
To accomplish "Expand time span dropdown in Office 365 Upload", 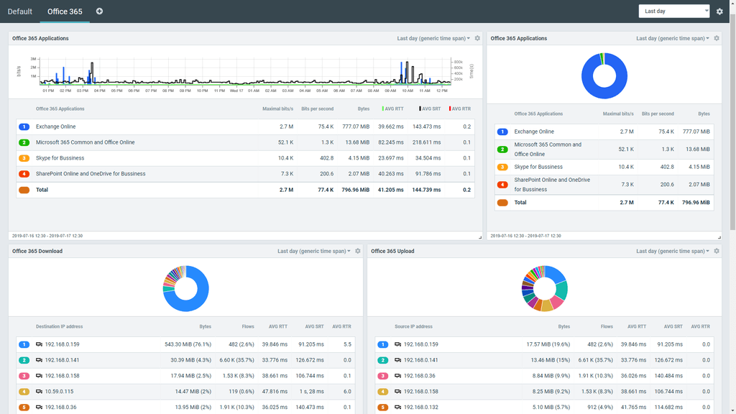I will [673, 252].
